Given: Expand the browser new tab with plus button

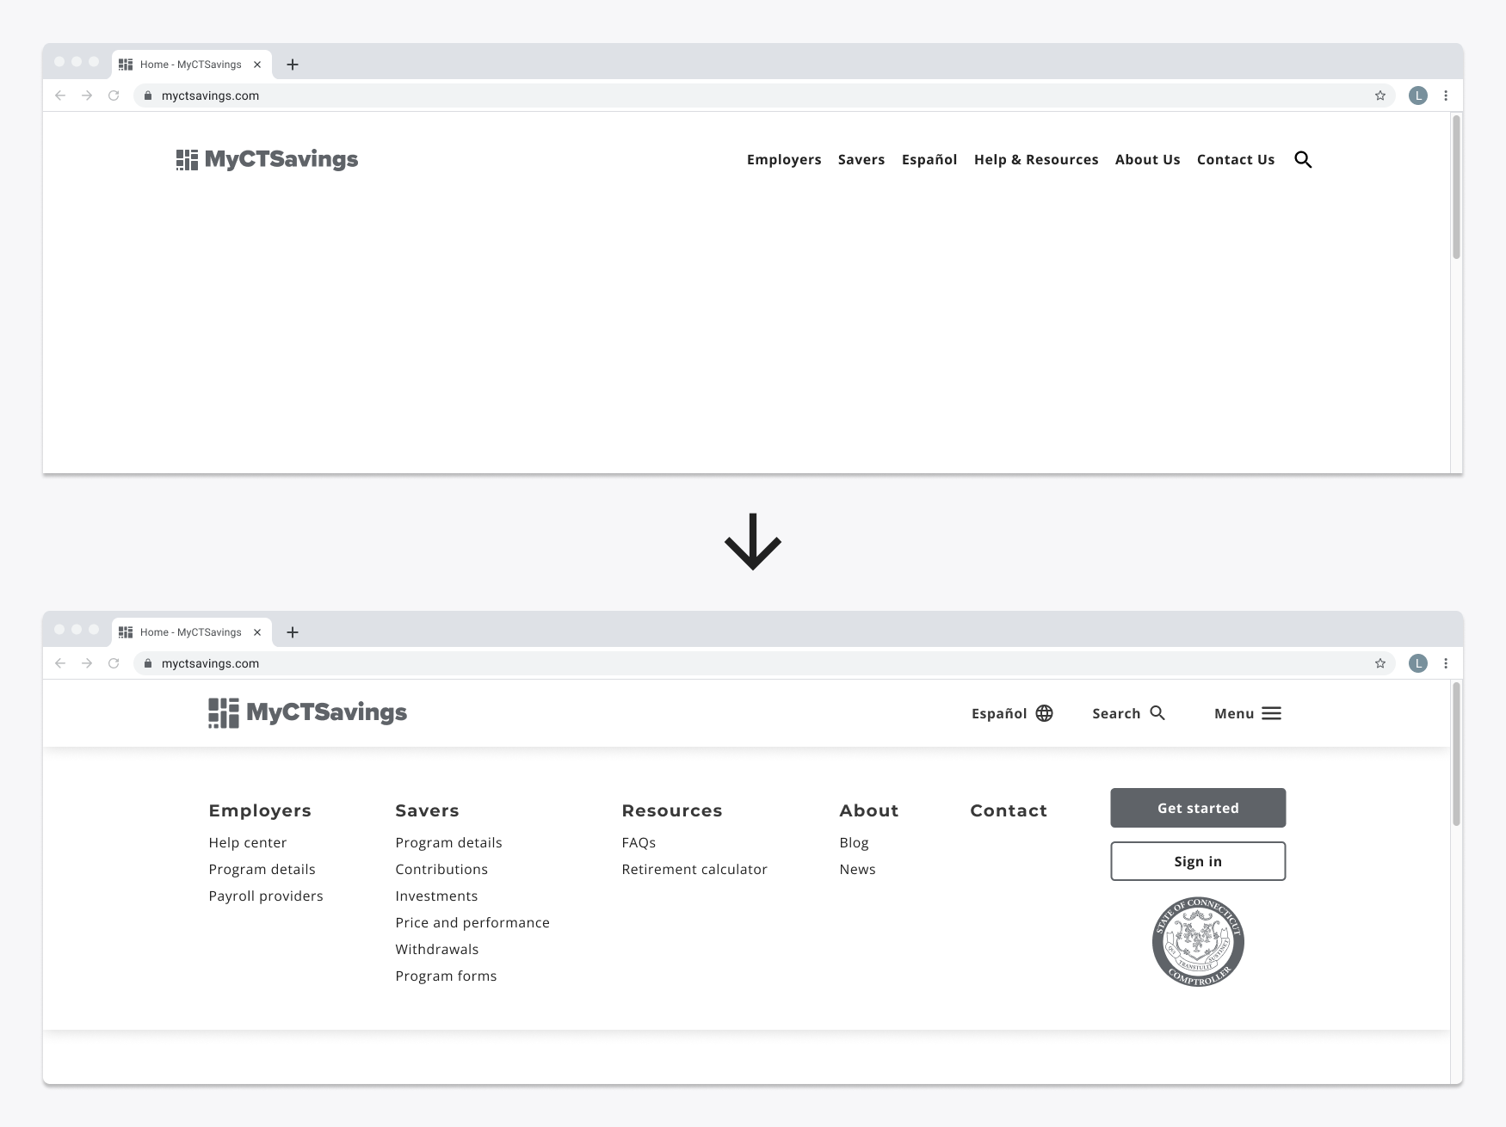Looking at the screenshot, I should coord(293,65).
